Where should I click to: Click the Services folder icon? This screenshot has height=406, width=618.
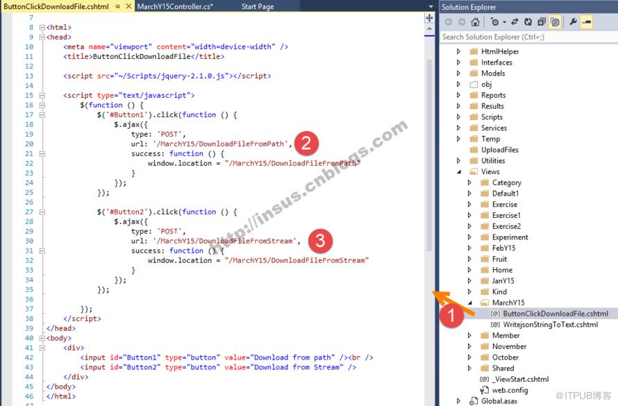click(474, 128)
